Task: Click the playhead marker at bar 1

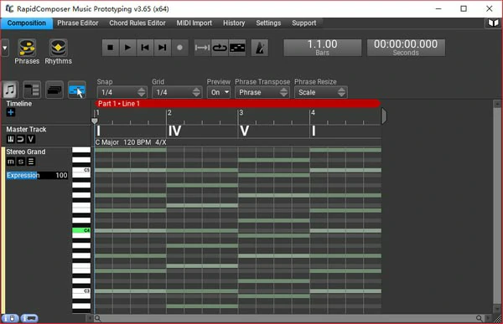Action: tap(94, 121)
